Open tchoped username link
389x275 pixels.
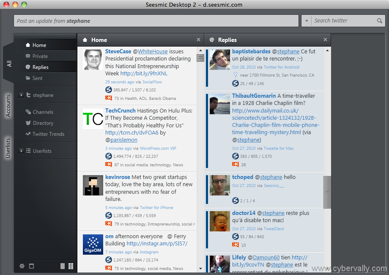pos(243,177)
